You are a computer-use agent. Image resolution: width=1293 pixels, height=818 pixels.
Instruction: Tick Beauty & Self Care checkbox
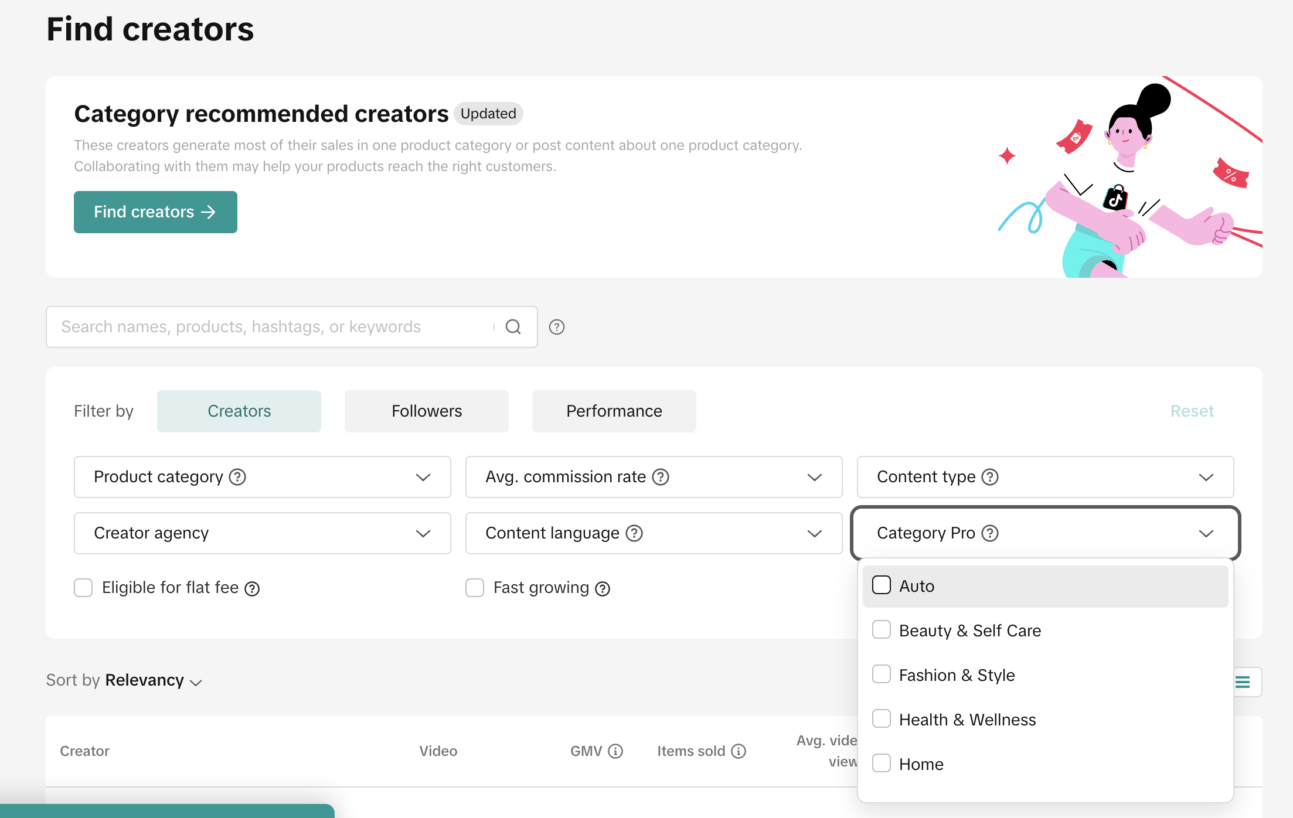click(882, 630)
